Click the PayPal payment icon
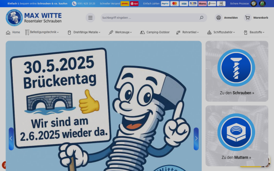274x171 pixels. pos(165,4)
